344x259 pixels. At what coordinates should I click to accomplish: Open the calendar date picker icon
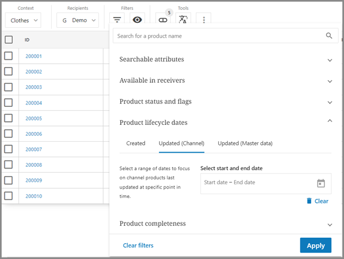pyautogui.click(x=321, y=183)
